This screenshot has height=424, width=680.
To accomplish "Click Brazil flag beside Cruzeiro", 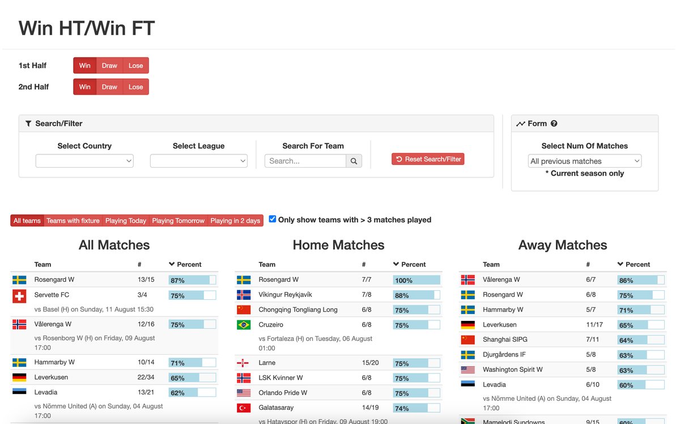I will click(244, 325).
